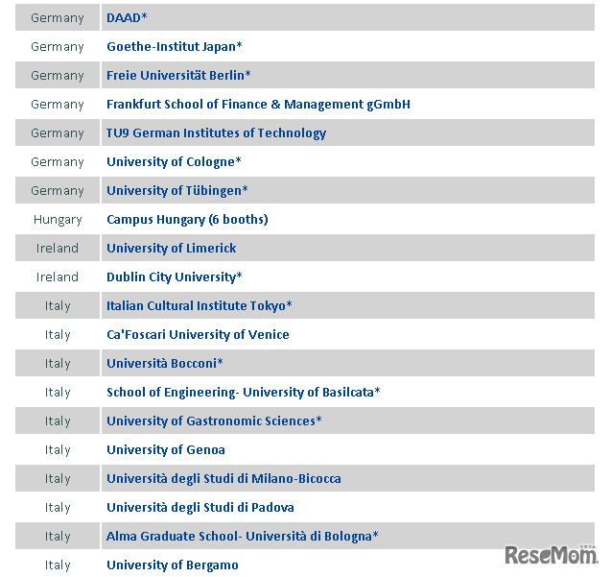
Task: Open Università degli Studi di Milano-Bicocca
Action: click(x=223, y=478)
